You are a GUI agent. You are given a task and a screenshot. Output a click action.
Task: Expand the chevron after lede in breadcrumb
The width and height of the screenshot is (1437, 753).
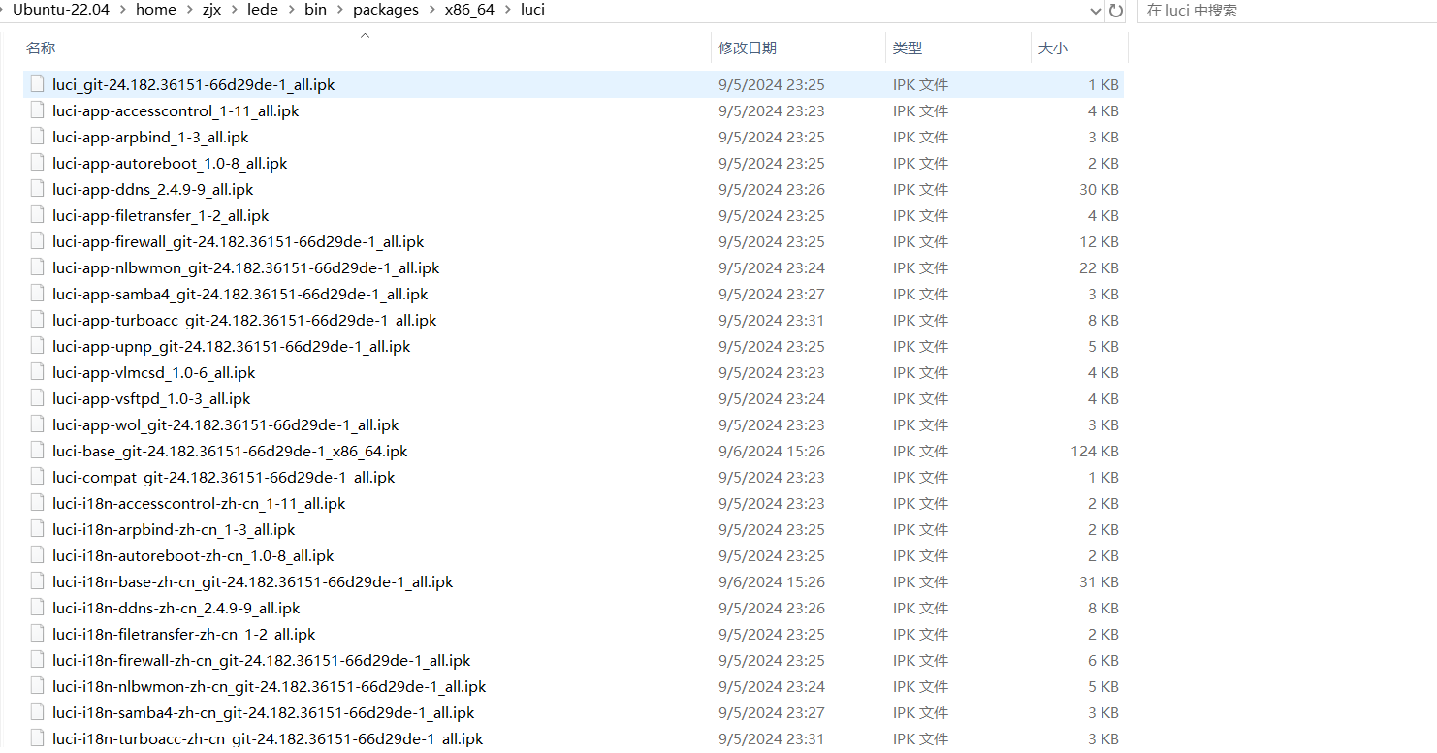(x=291, y=10)
